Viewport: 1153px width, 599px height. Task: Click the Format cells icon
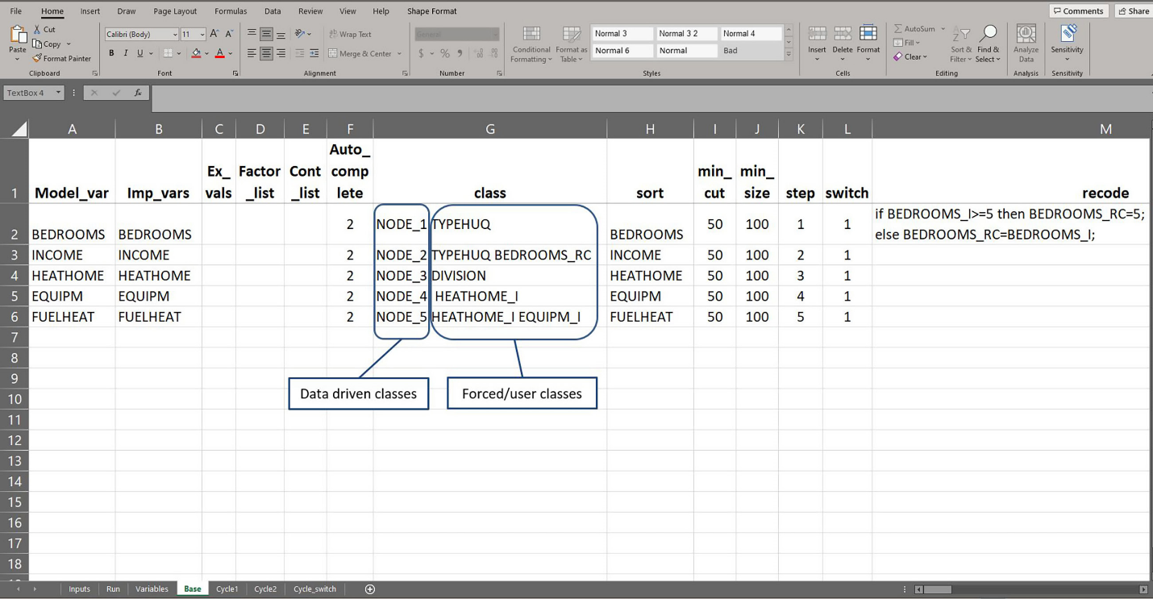(868, 34)
